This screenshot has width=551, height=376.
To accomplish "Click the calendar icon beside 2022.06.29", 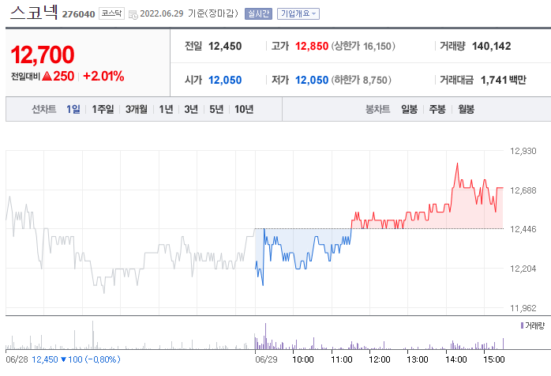I will pos(133,14).
